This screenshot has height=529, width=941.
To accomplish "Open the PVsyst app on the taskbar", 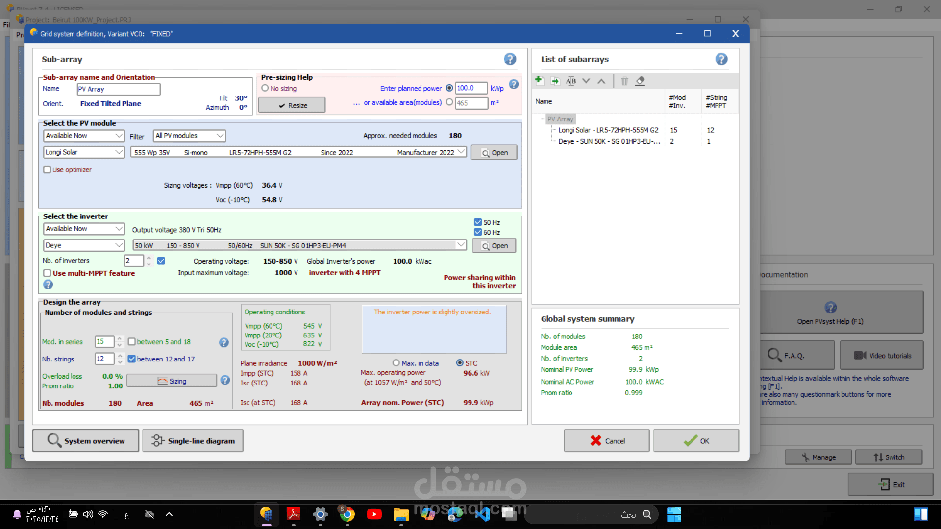I will coord(266,514).
